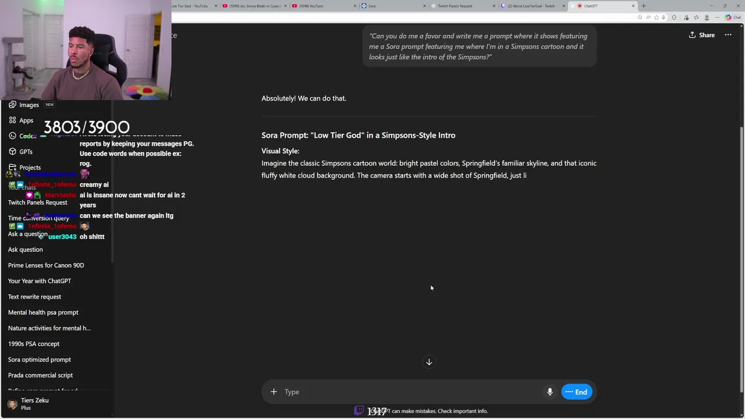Click the quoted Simpsons prompt message bubble
This screenshot has width=745, height=419.
tap(480, 46)
